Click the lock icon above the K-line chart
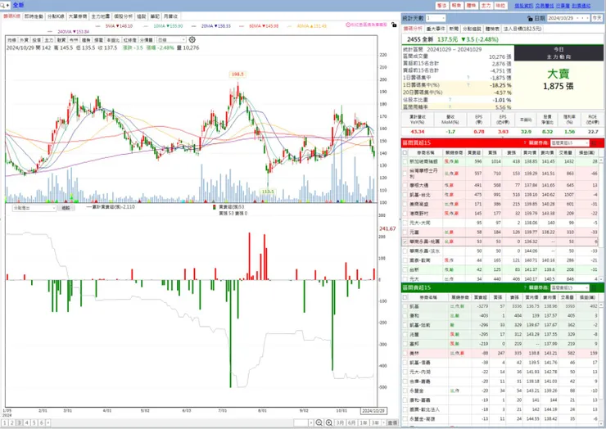 tap(393, 25)
